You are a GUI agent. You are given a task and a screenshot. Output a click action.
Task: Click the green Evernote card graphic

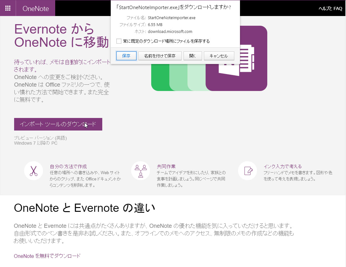(x=160, y=77)
